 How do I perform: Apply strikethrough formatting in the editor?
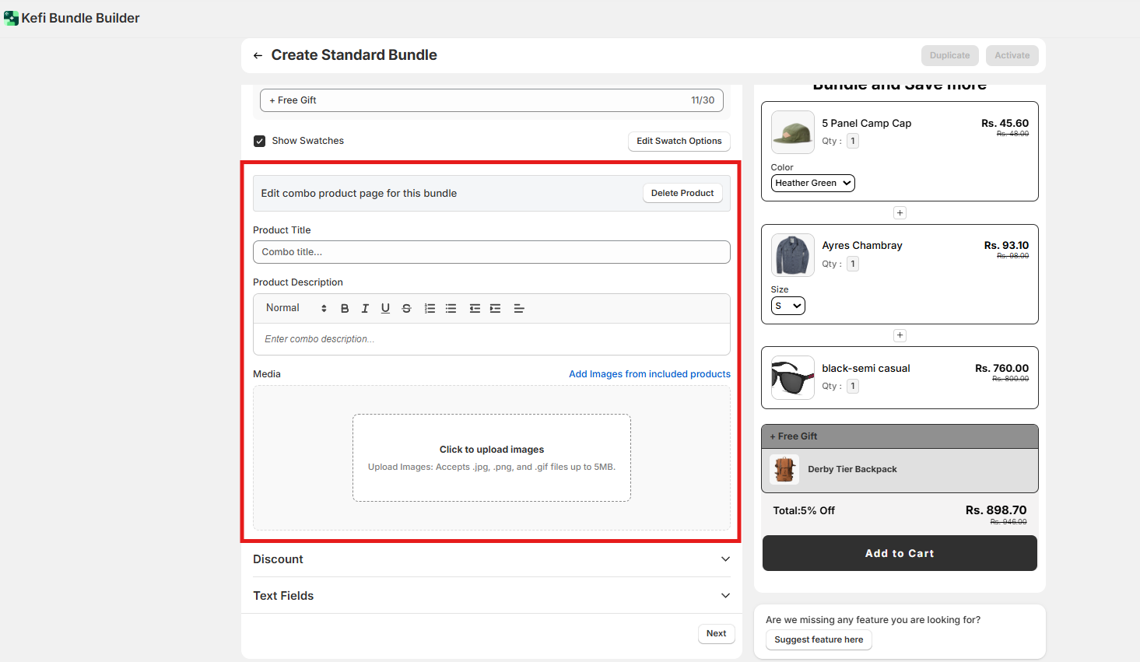(406, 309)
